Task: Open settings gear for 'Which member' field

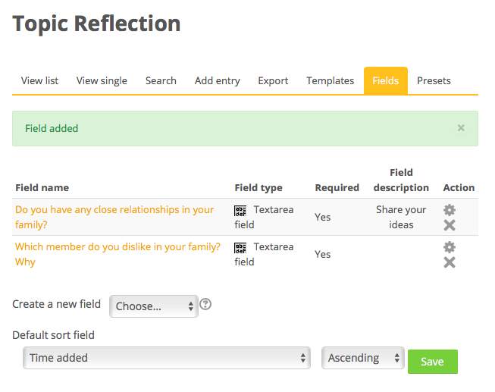Action: tap(450, 247)
